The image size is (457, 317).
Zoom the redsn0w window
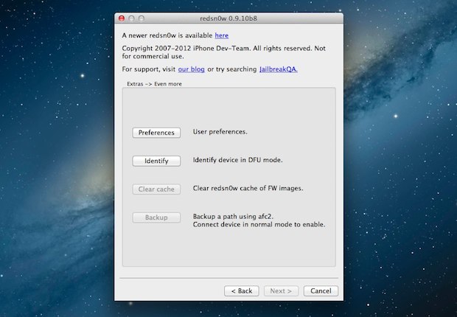click(x=142, y=18)
